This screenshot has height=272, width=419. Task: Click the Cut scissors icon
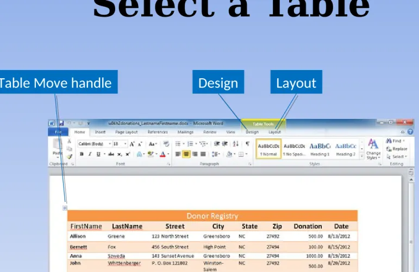(x=69, y=141)
